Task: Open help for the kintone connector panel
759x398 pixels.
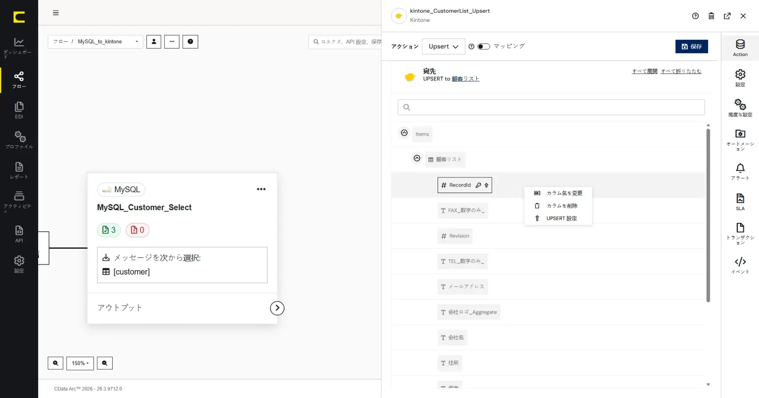Action: tap(695, 16)
